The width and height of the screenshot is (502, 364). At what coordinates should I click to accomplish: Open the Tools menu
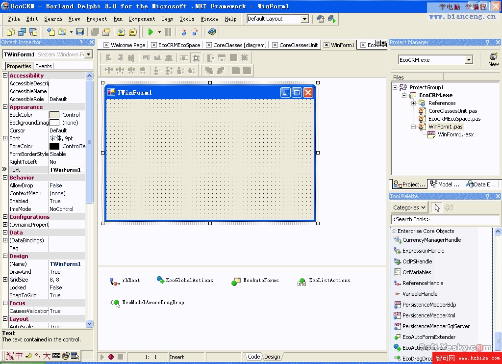click(187, 19)
